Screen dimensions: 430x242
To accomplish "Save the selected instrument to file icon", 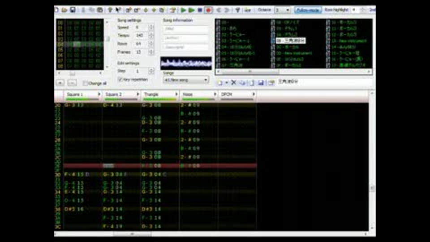I will point(261,82).
